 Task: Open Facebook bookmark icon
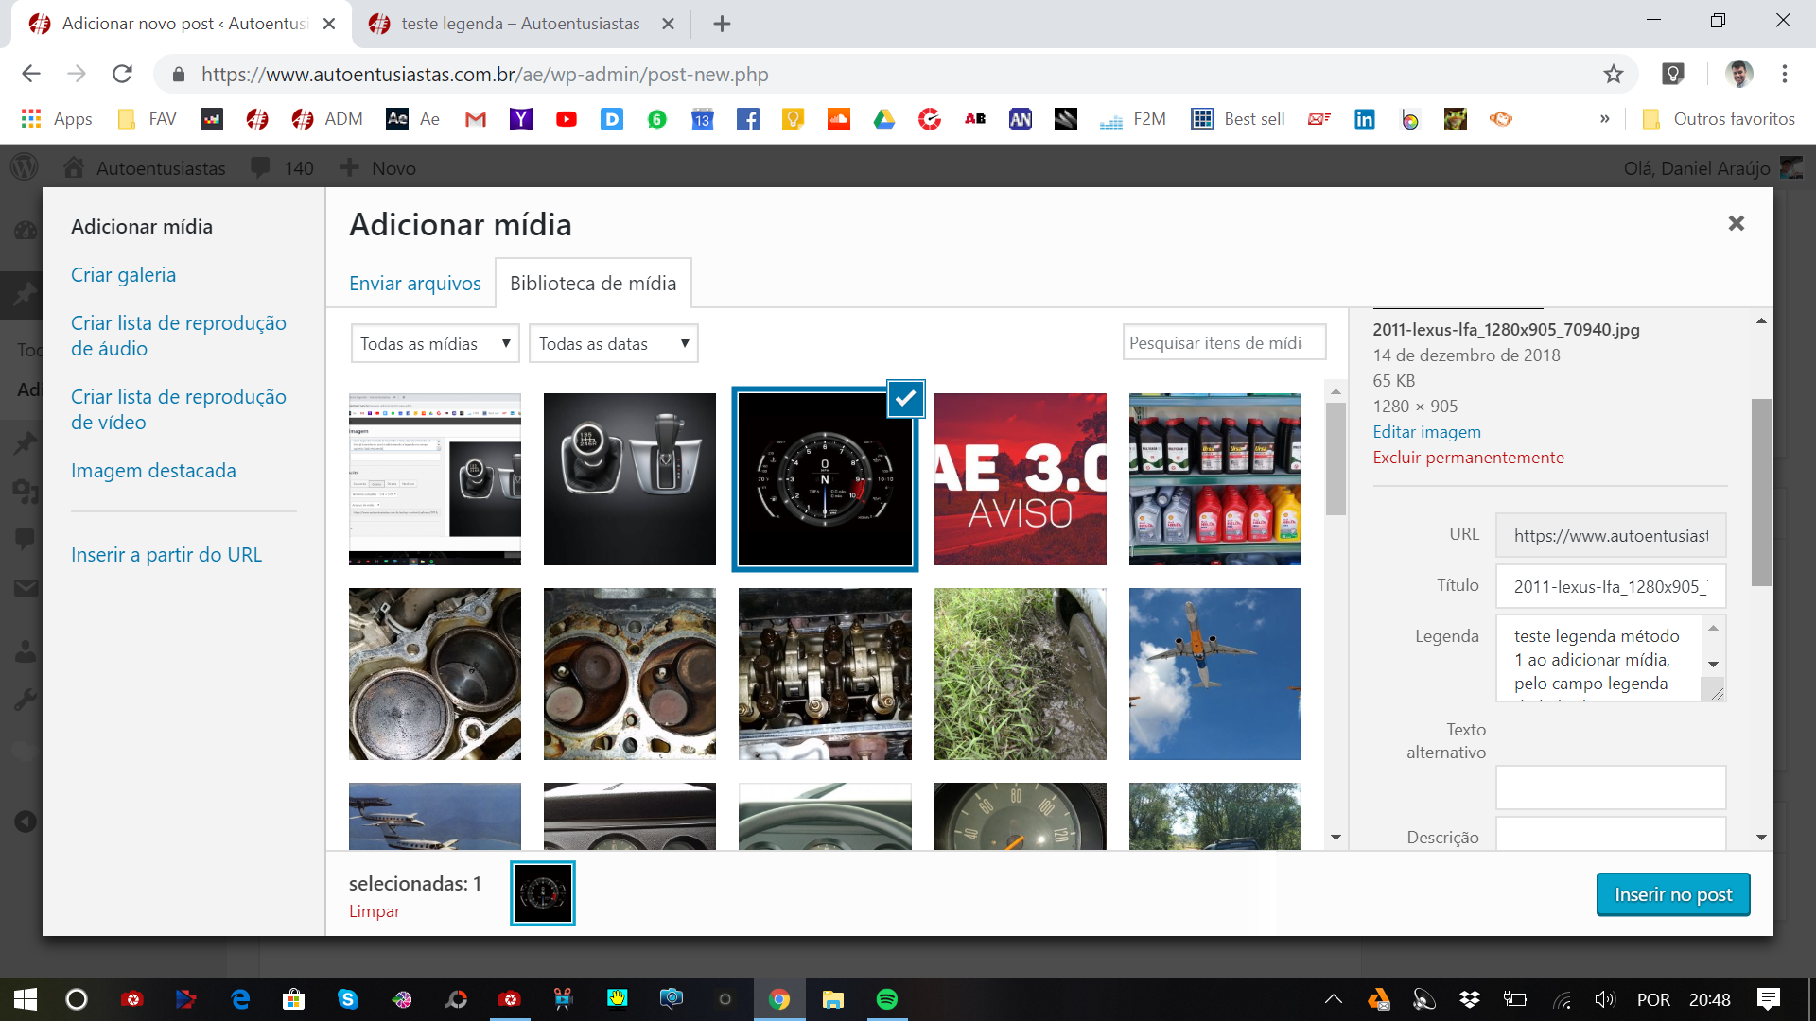[x=747, y=119]
